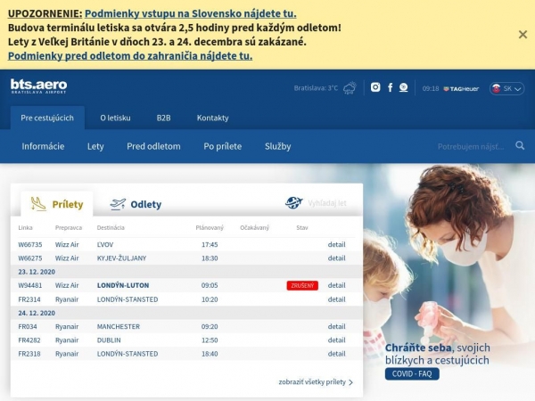The width and height of the screenshot is (535, 401).
Task: Click the bts.aero Bratislava Airport logo
Action: tap(38, 86)
